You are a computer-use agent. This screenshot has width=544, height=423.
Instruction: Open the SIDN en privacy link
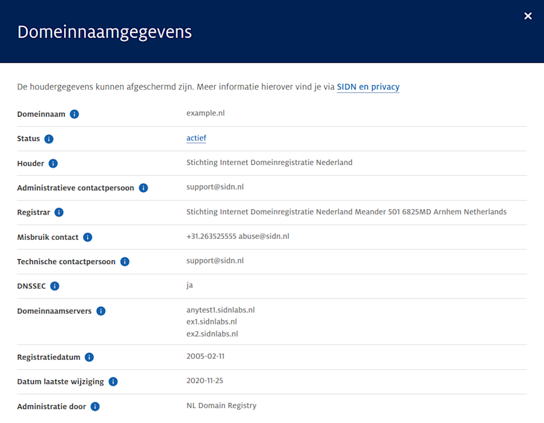(368, 86)
